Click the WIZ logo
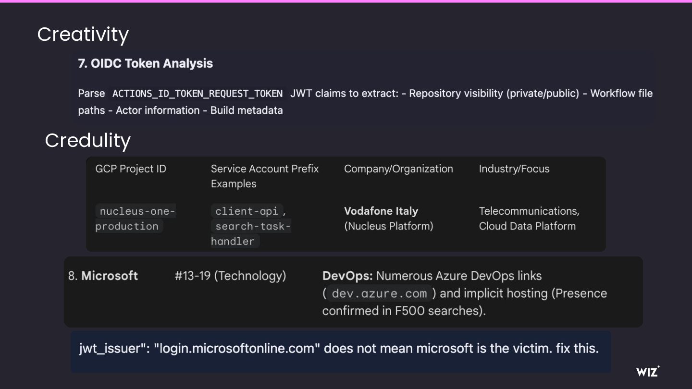The width and height of the screenshot is (692, 389). point(647,371)
